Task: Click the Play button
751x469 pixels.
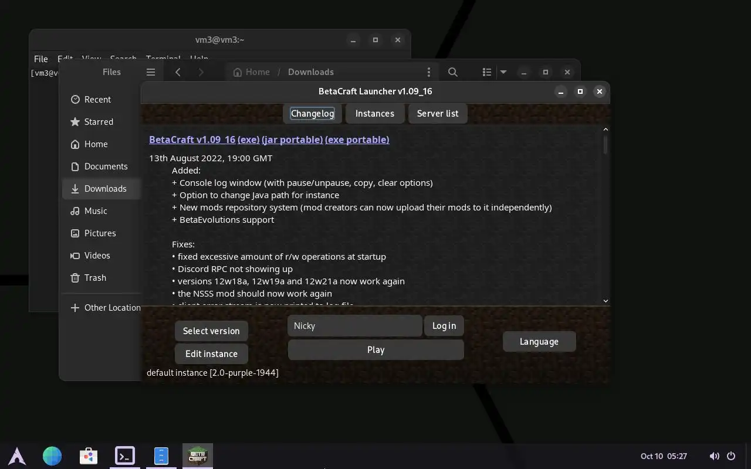Action: [375, 350]
